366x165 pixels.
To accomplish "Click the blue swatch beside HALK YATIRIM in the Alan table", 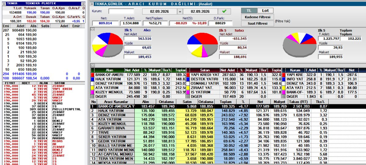I will 93,79.
